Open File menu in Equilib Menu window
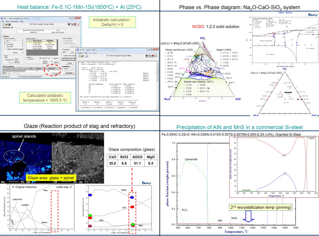The image size is (319, 236). 3,21
